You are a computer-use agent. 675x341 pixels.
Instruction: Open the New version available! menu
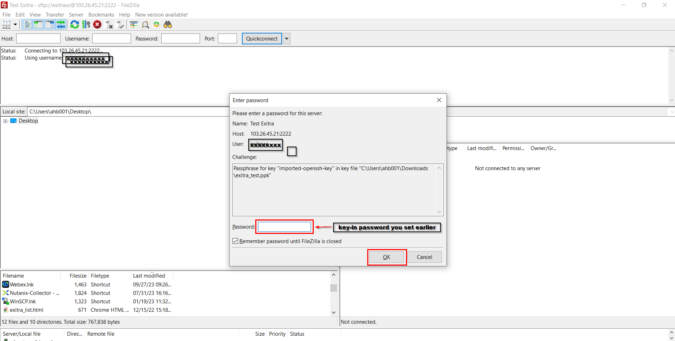[x=161, y=15]
